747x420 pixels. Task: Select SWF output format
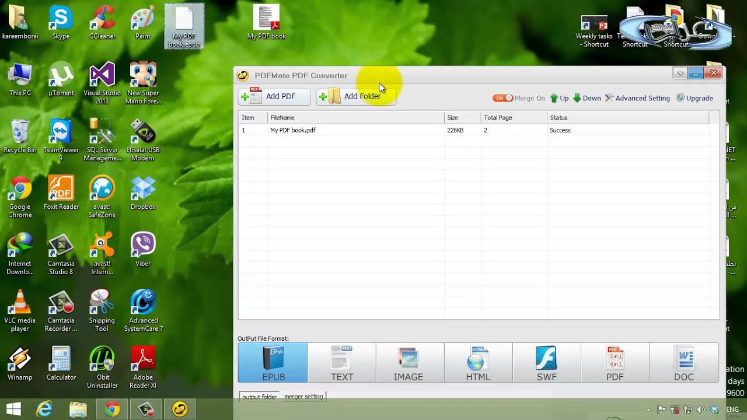coord(546,363)
